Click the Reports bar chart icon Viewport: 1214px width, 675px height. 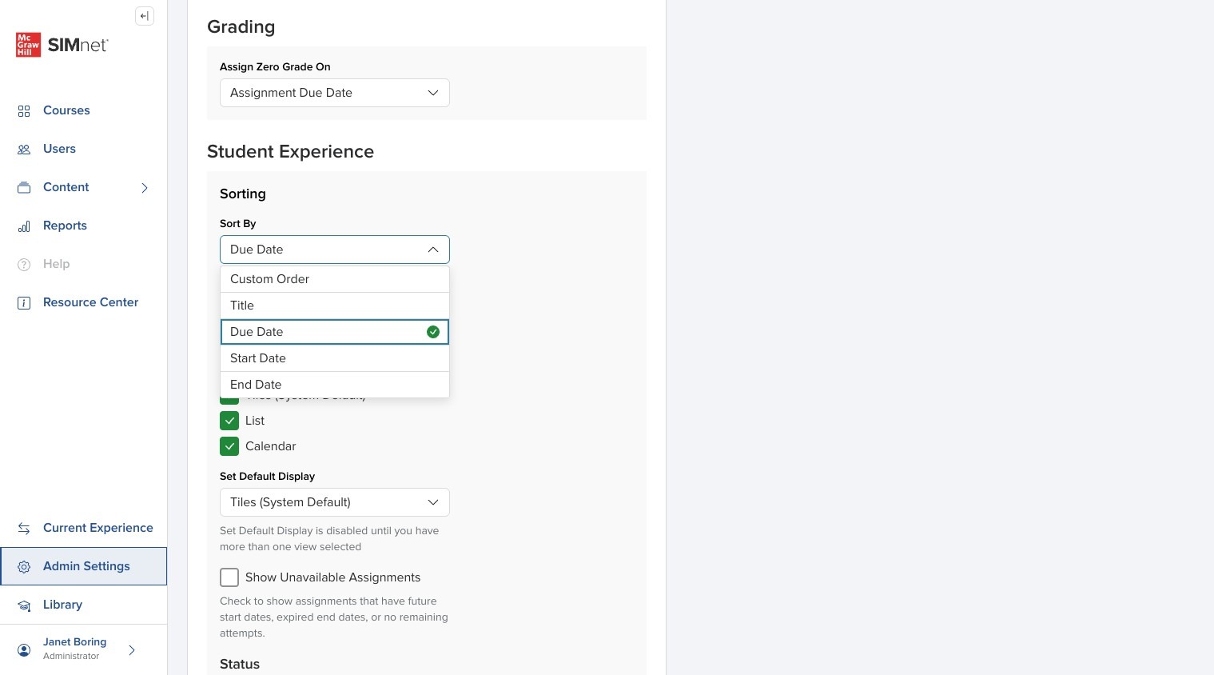click(24, 226)
